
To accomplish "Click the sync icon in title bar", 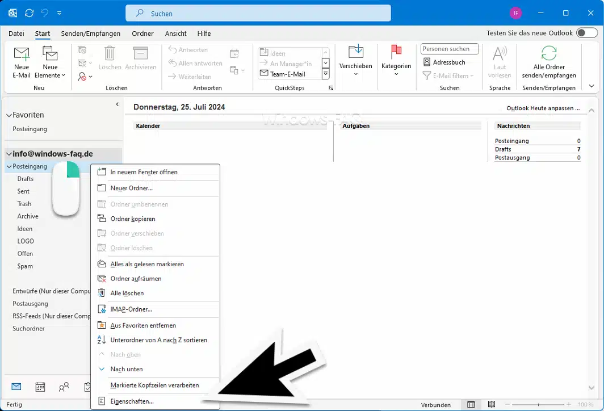I will tap(30, 13).
